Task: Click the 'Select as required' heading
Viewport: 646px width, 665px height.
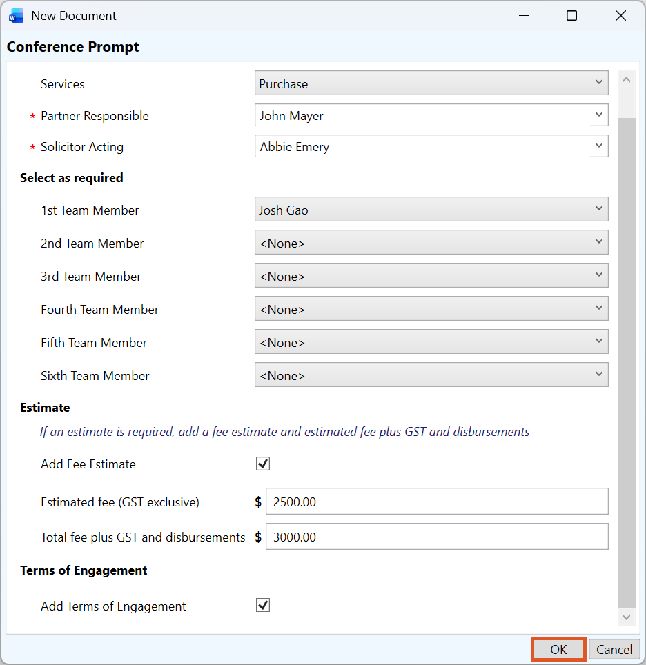Action: point(72,178)
